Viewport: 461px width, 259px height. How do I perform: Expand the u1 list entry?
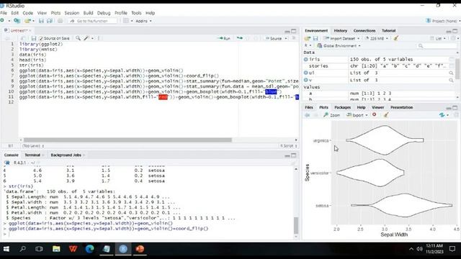305,73
